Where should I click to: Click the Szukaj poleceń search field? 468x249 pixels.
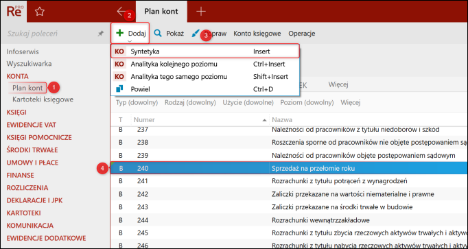(x=49, y=34)
